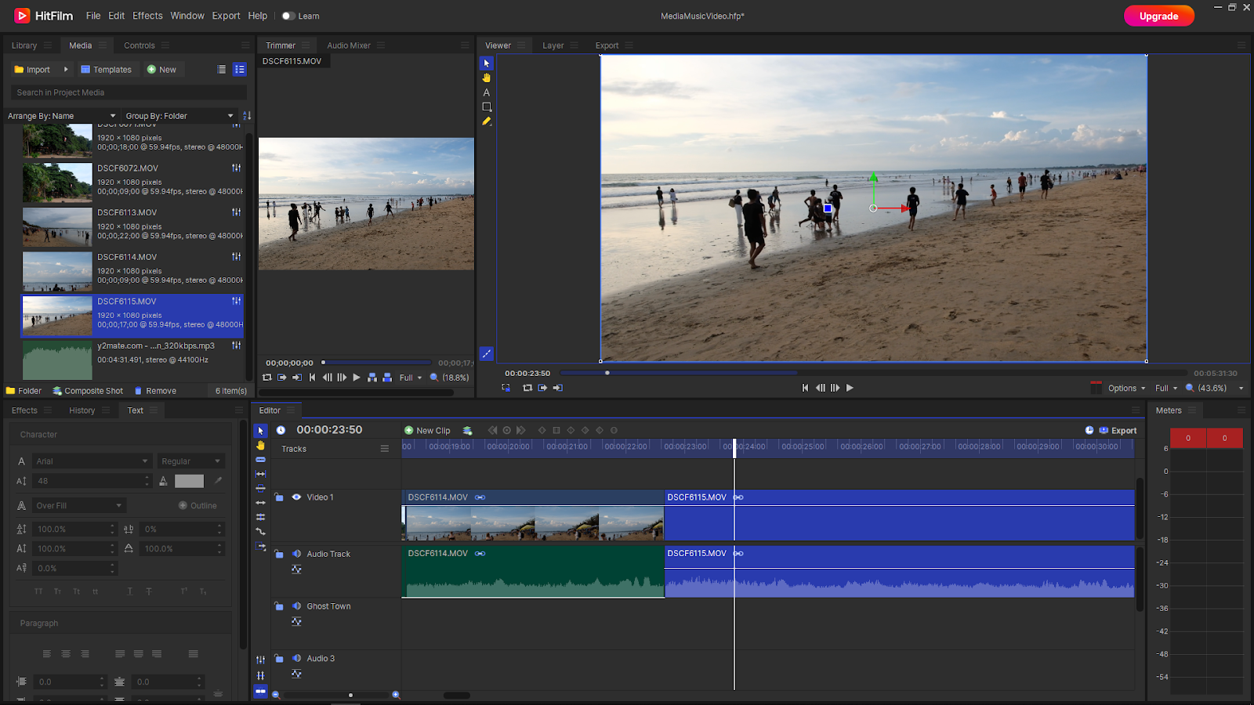Insert clip from Trimmer into timeline

click(372, 378)
